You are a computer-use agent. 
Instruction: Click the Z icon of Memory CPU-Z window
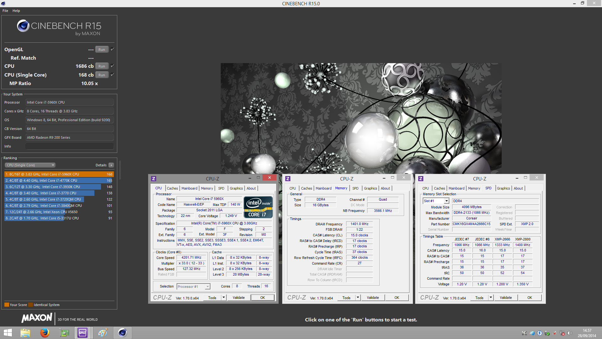tap(288, 179)
